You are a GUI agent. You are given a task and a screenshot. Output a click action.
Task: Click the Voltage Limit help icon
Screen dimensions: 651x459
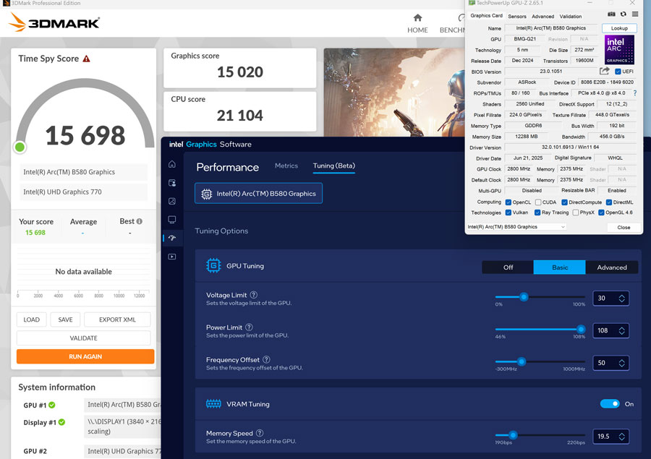(x=254, y=295)
